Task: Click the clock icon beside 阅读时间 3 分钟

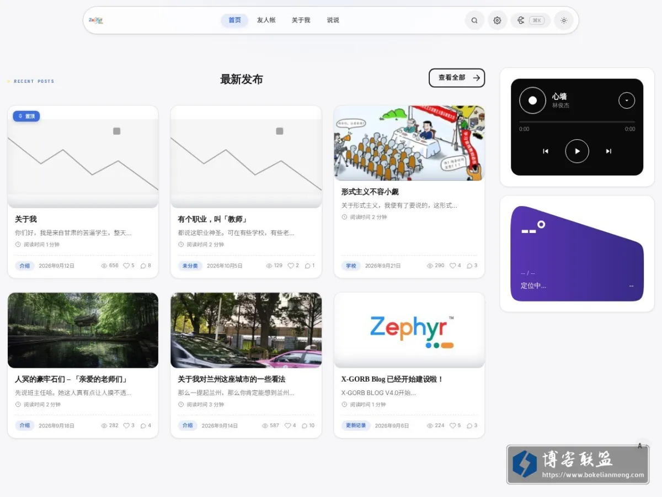Action: [x=181, y=405]
